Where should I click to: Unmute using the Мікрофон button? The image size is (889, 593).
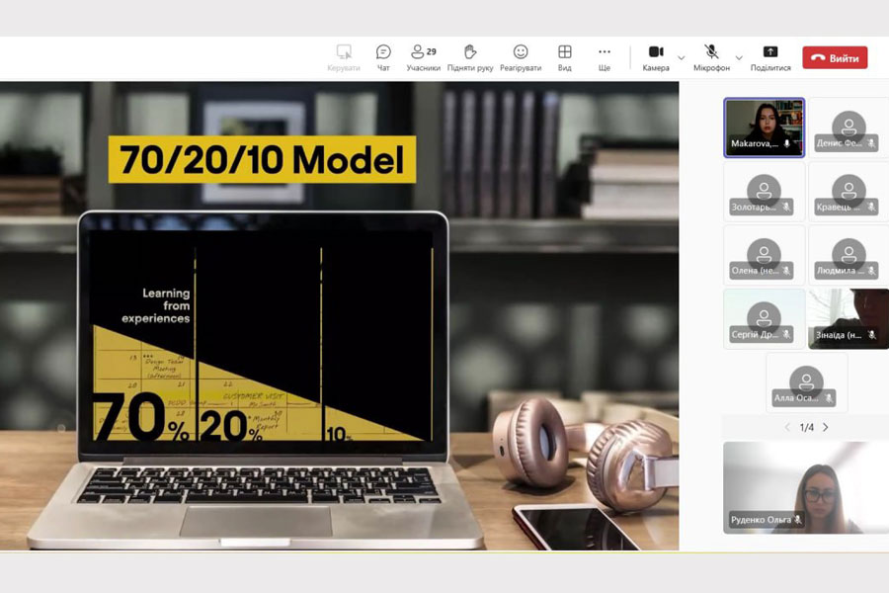click(711, 58)
